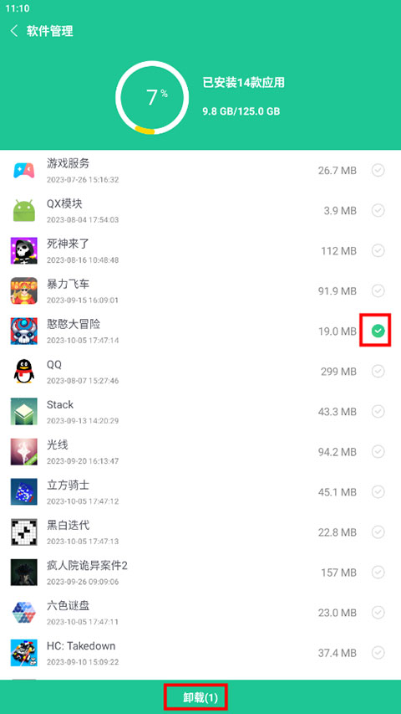The width and height of the screenshot is (401, 714).
Task: Tap the 暴力飞车 game icon
Action: tap(23, 291)
